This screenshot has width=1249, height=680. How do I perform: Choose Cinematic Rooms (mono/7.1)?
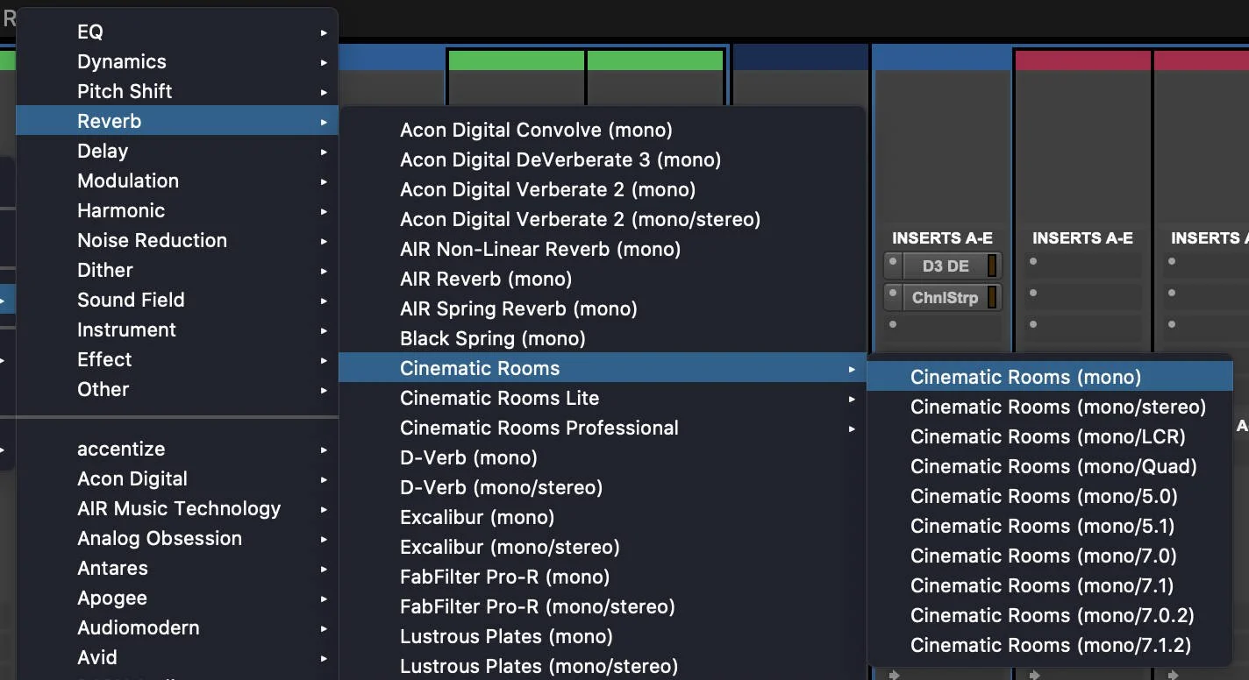coord(1050,585)
